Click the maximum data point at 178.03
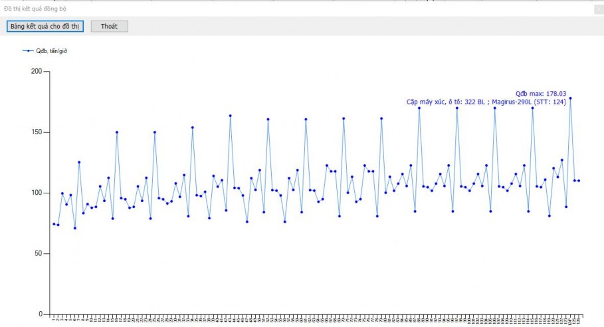Image resolution: width=604 pixels, height=327 pixels. (570, 98)
